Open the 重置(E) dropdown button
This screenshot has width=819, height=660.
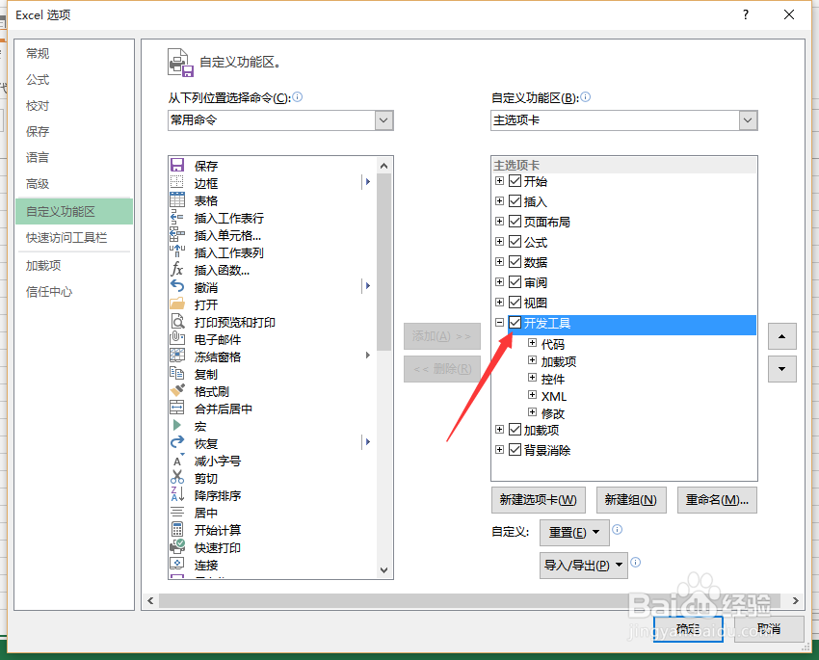(x=574, y=533)
